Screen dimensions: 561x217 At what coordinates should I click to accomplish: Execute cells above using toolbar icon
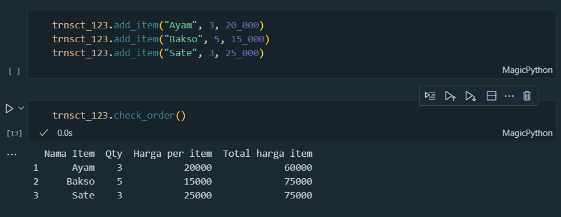[450, 95]
